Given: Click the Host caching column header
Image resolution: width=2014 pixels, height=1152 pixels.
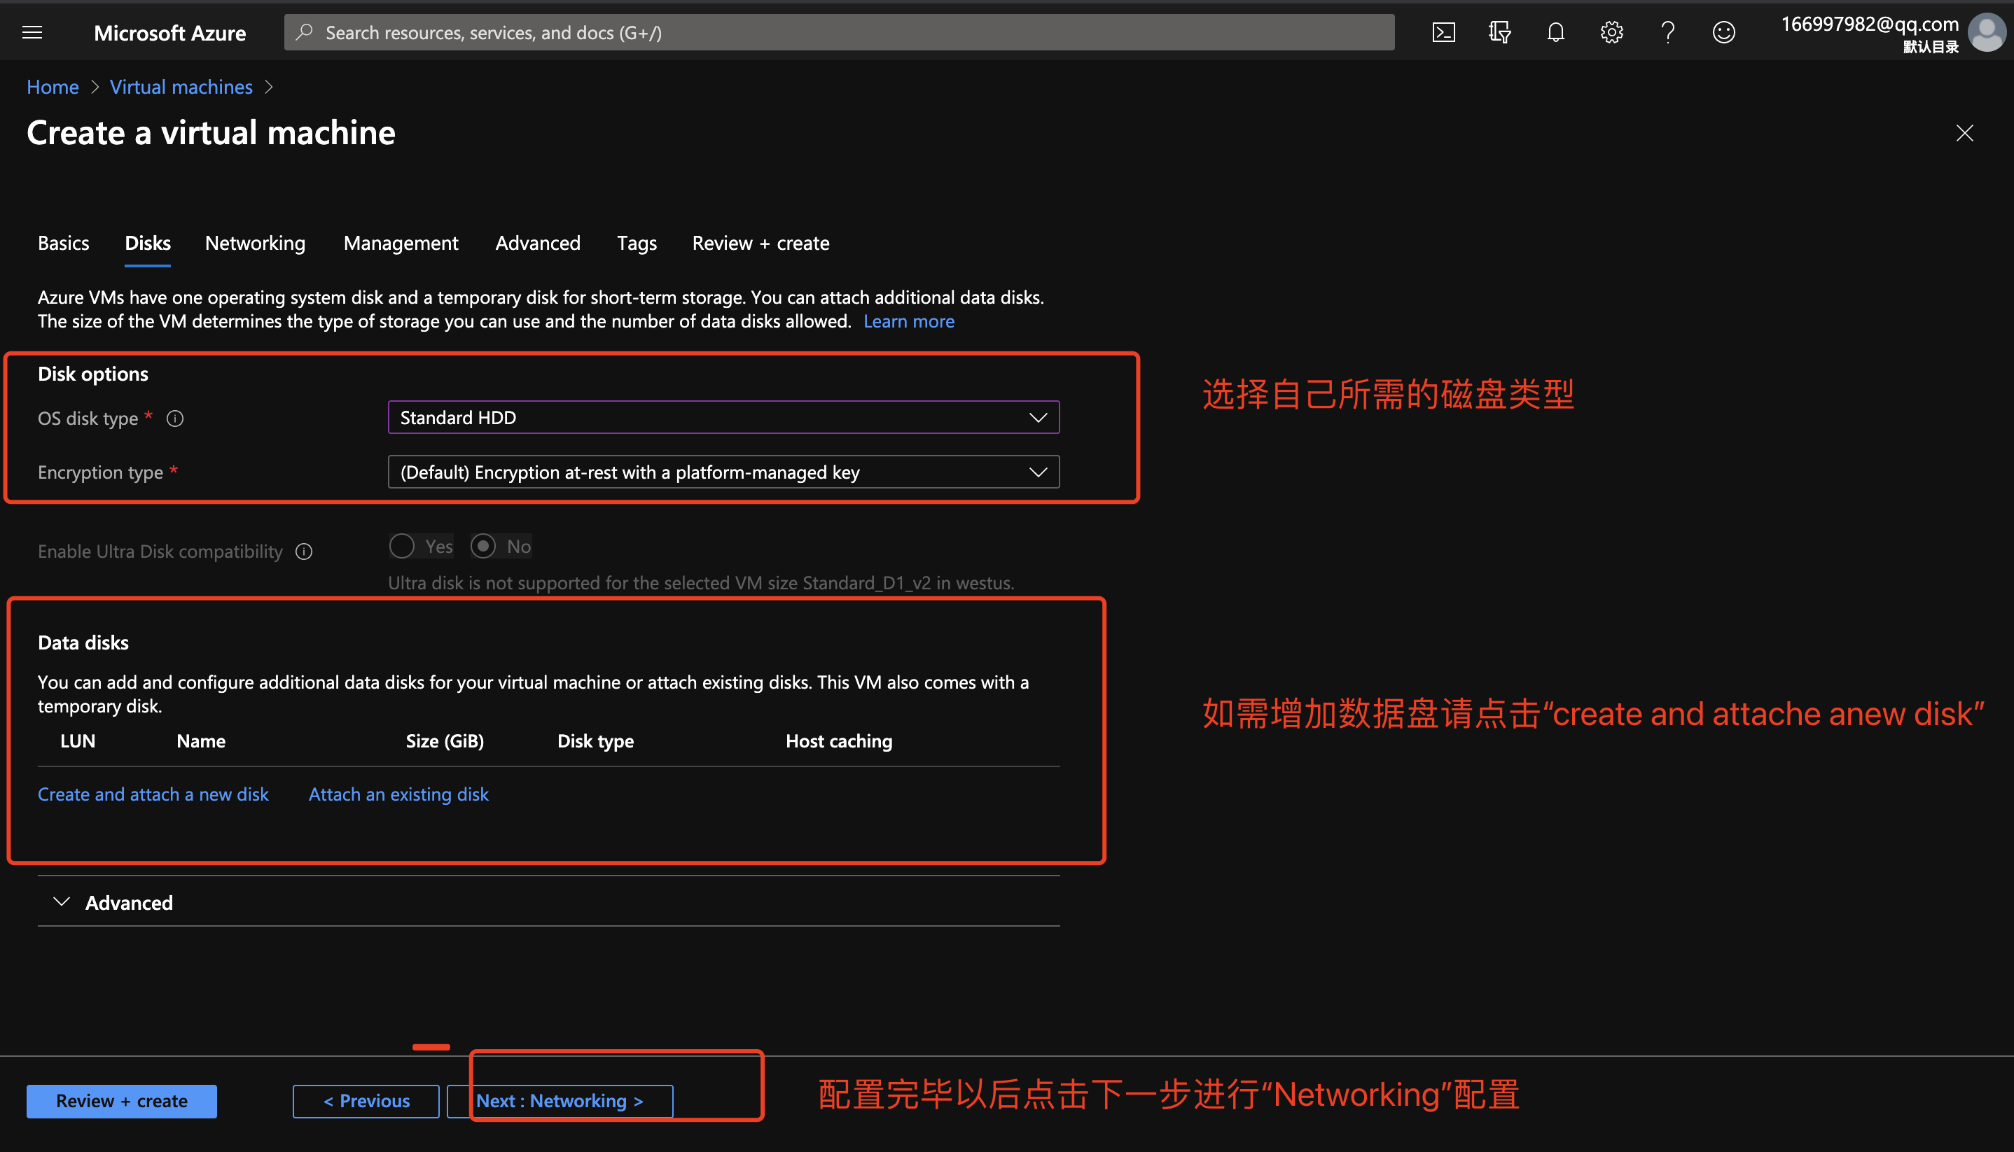Looking at the screenshot, I should 839,741.
